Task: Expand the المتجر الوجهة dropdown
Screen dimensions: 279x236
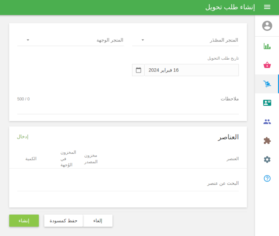Action: tap(28, 40)
